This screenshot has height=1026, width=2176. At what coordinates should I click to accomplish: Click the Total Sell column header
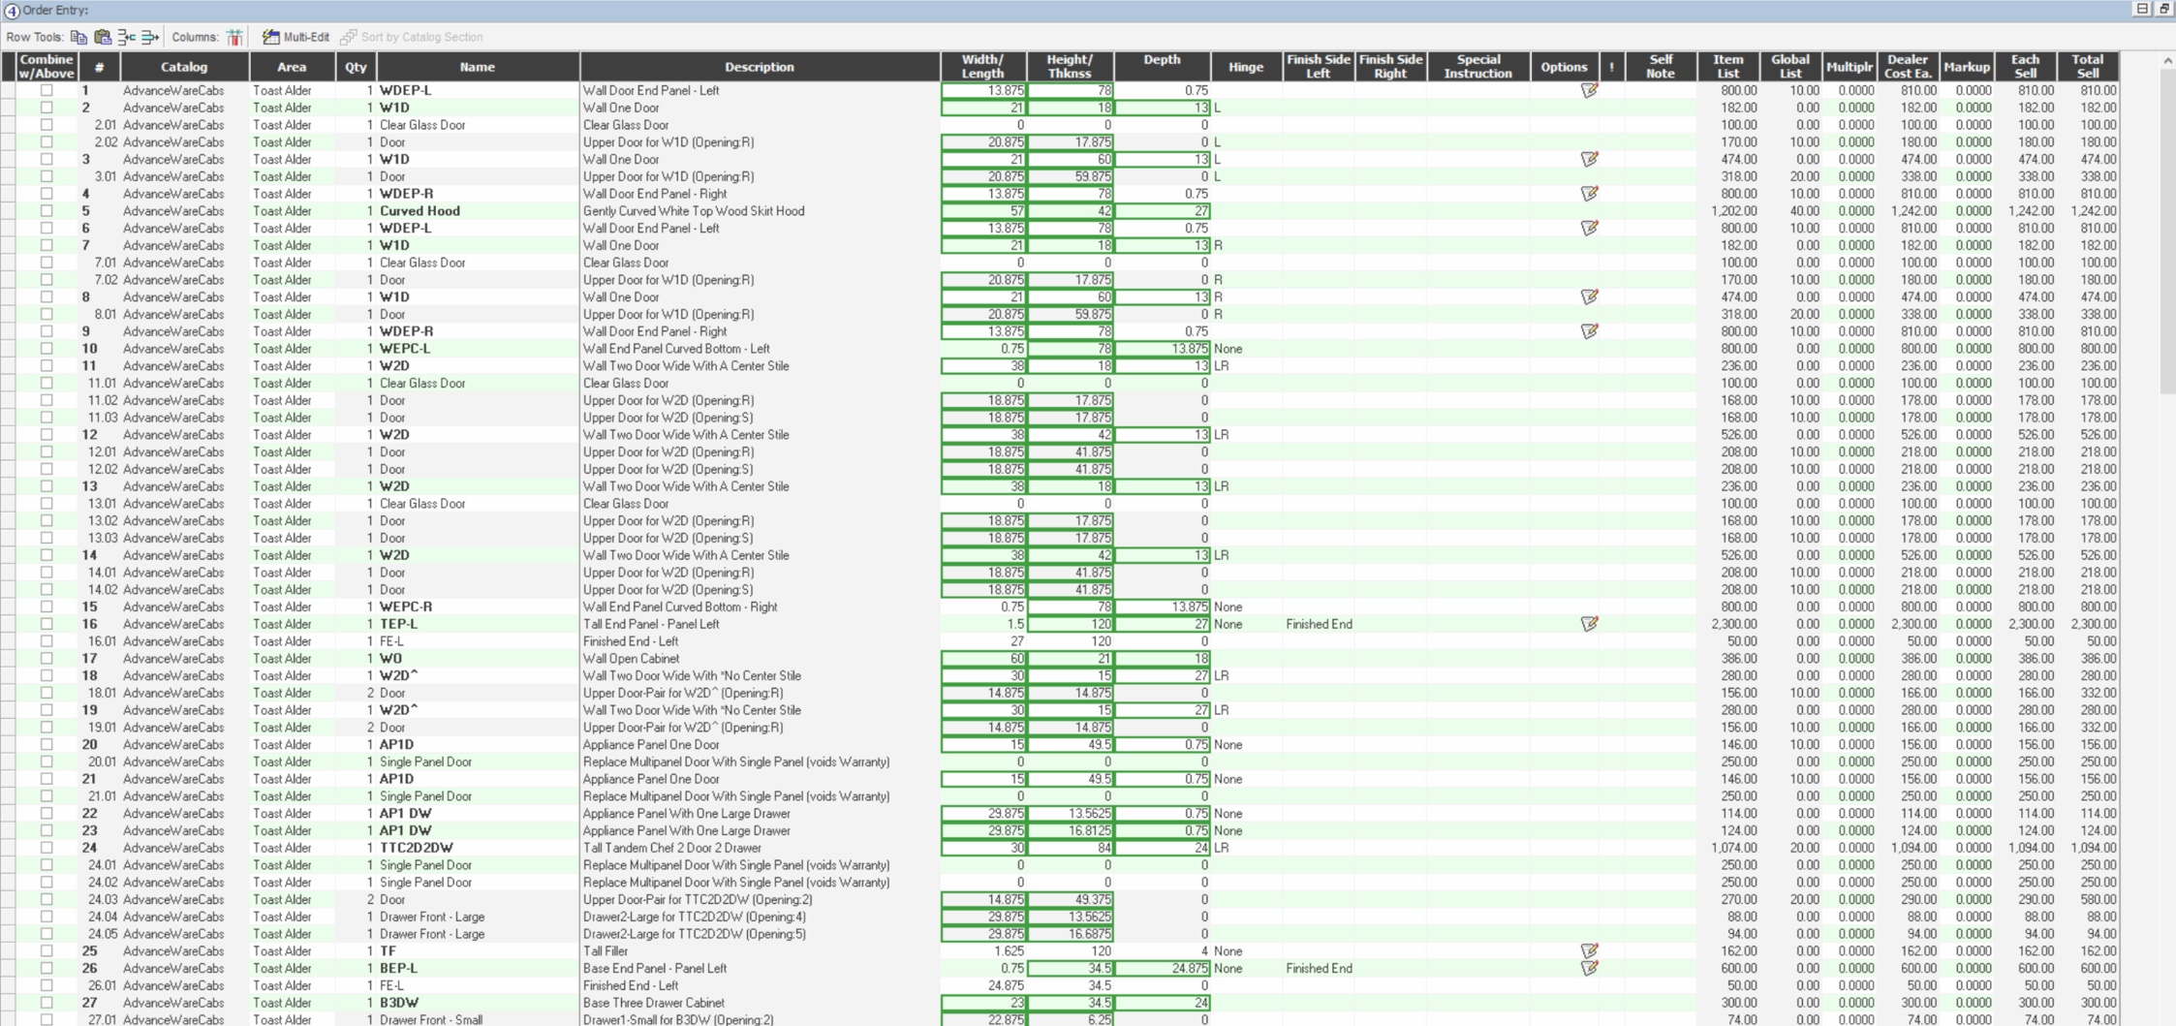[x=2088, y=67]
